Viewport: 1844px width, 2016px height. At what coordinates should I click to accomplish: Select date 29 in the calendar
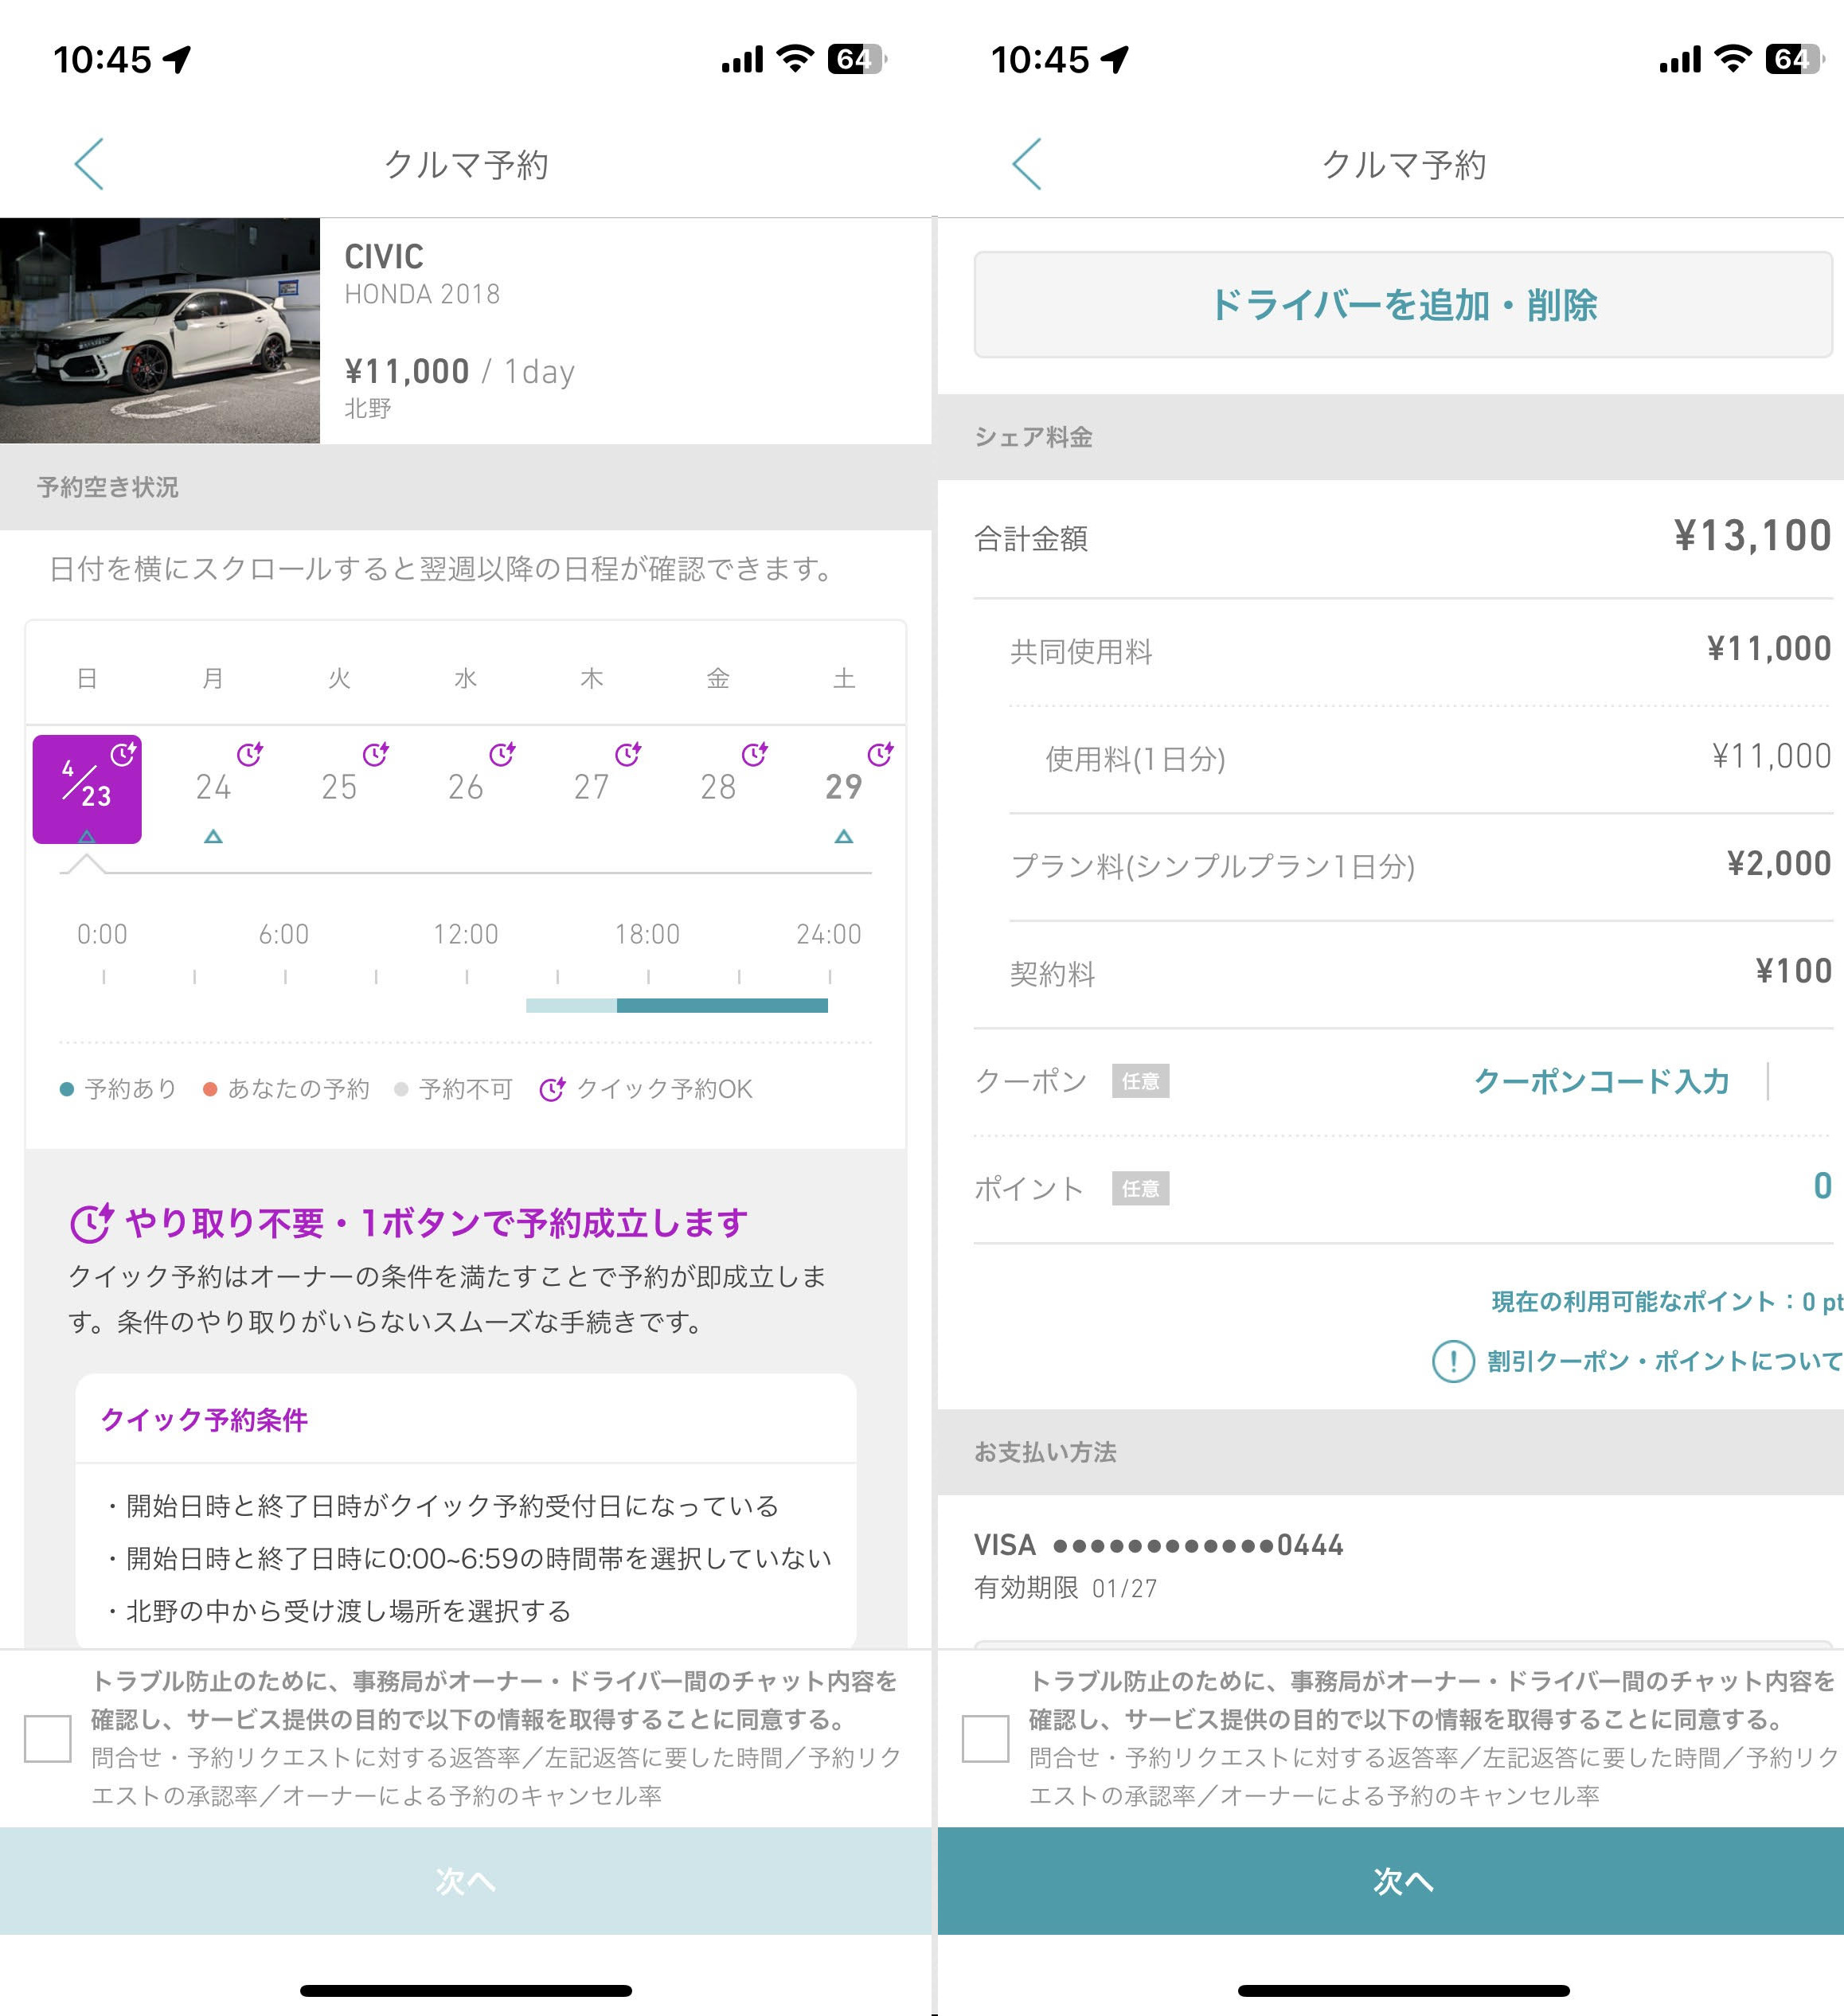[x=844, y=787]
